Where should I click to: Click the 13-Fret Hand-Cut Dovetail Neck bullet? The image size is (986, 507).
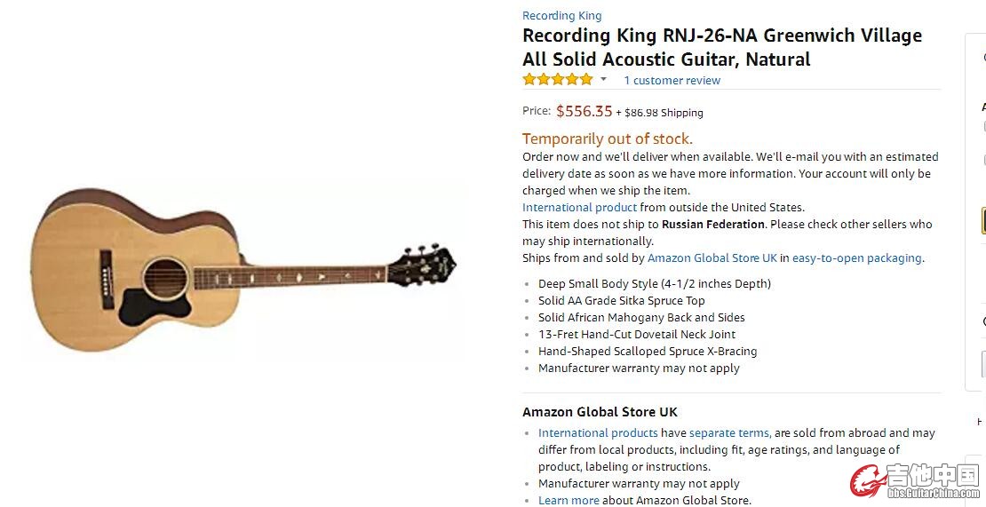[x=636, y=335]
